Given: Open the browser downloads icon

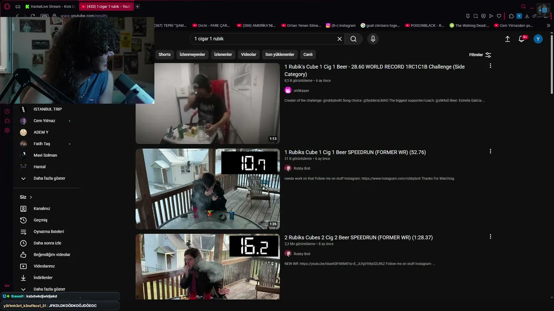Looking at the screenshot, I should [x=527, y=16].
